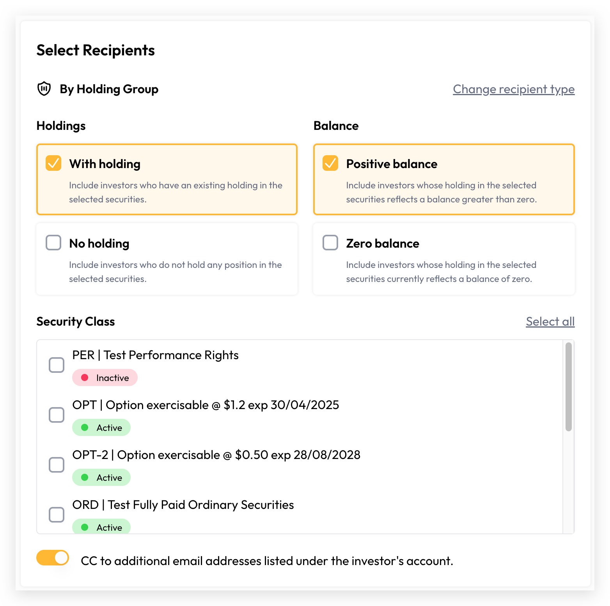610x606 pixels.
Task: Click the Active badge under ORD
Action: click(x=101, y=526)
